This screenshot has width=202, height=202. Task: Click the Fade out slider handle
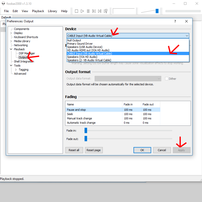(86, 139)
